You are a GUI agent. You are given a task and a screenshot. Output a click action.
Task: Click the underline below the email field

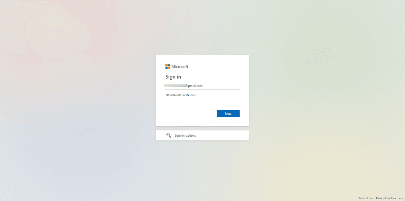tap(202, 89)
